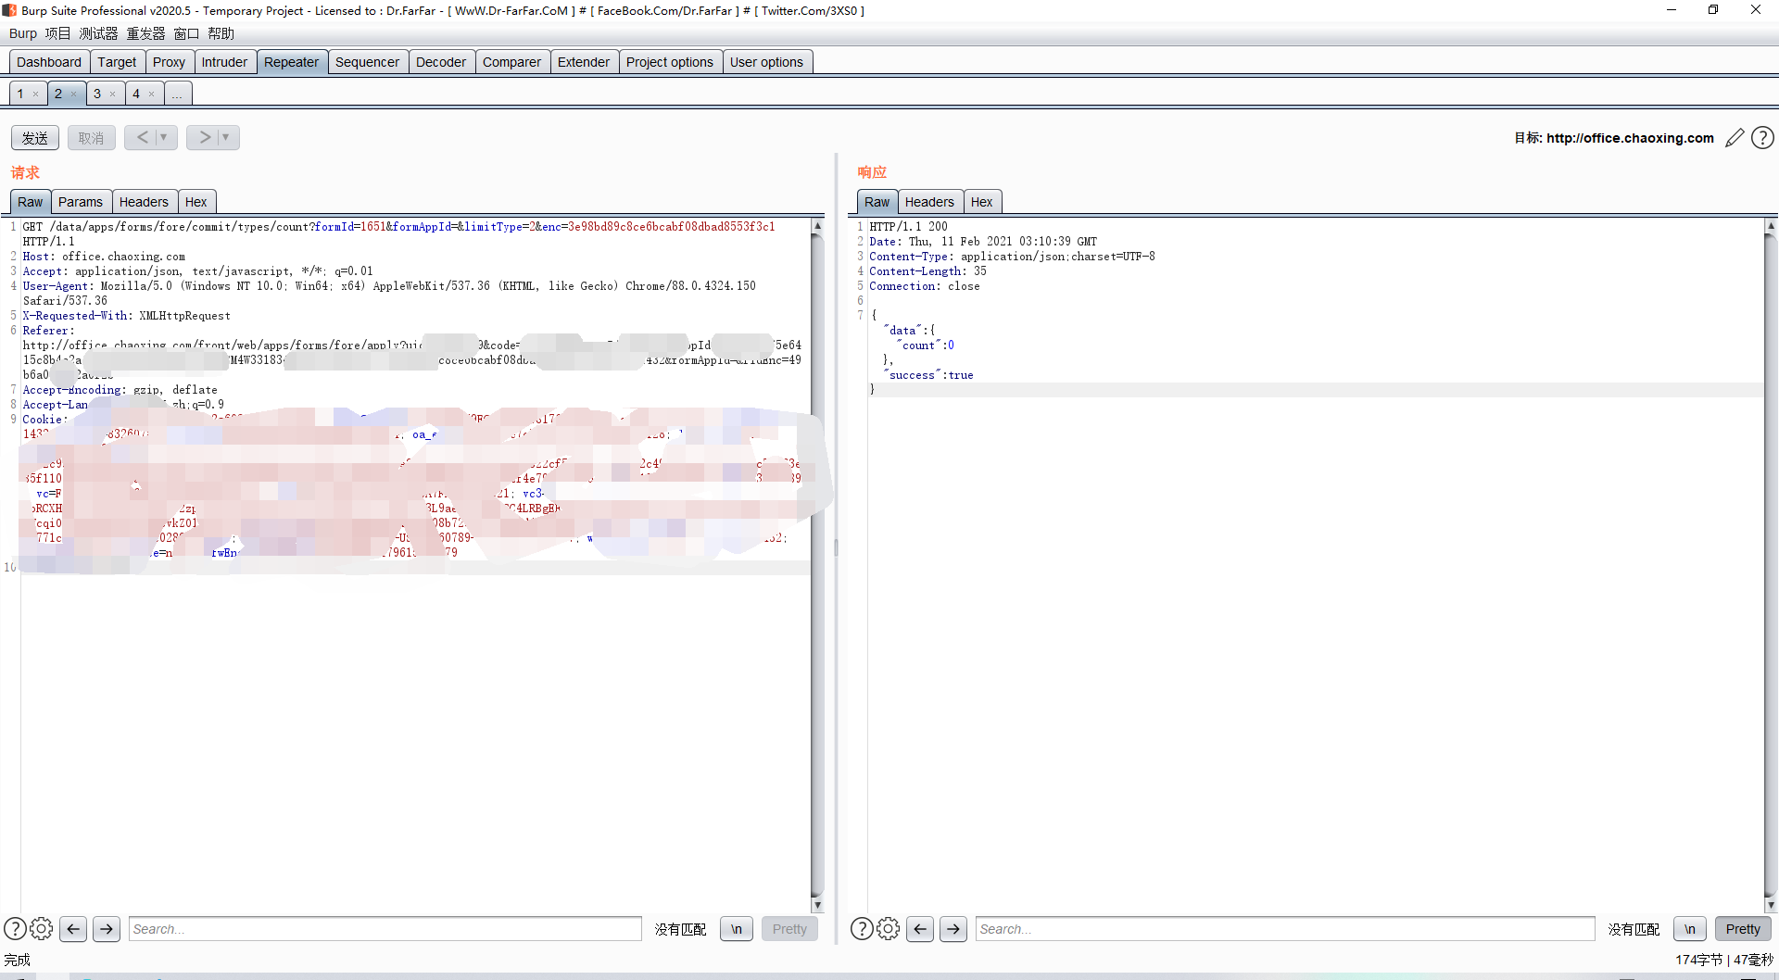Open response Headers tab
1779x980 pixels.
coord(929,202)
